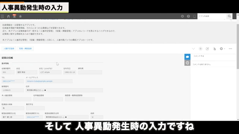Click the 人事評定登録 button
Image resolution: width=239 pixels, height=134 pixels.
(9, 49)
